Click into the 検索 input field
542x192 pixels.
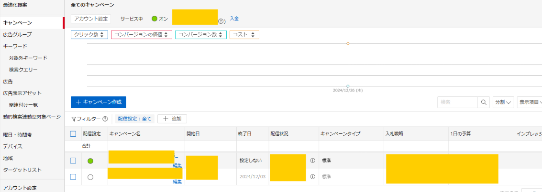click(x=457, y=102)
